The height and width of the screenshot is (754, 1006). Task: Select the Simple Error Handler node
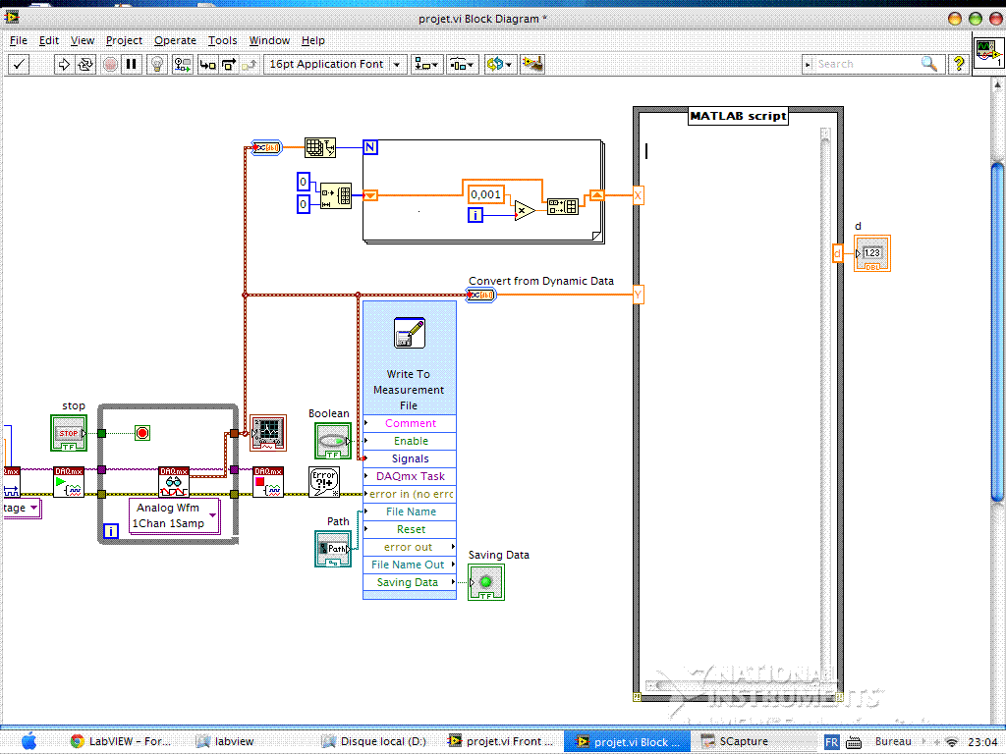coord(324,482)
